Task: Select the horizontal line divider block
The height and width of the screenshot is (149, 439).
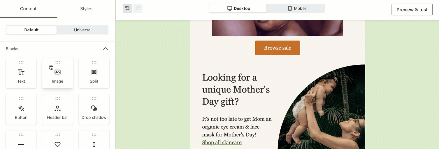Action: 21,144
